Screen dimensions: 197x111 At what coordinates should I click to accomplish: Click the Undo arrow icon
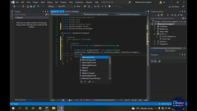coord(38,6)
